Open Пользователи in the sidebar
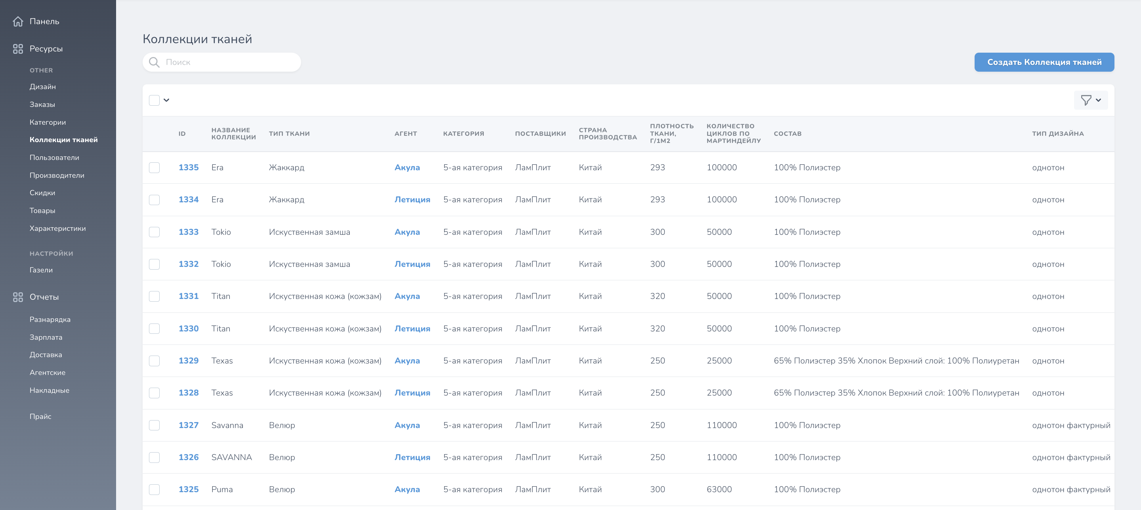Viewport: 1141px width, 510px height. coord(54,158)
